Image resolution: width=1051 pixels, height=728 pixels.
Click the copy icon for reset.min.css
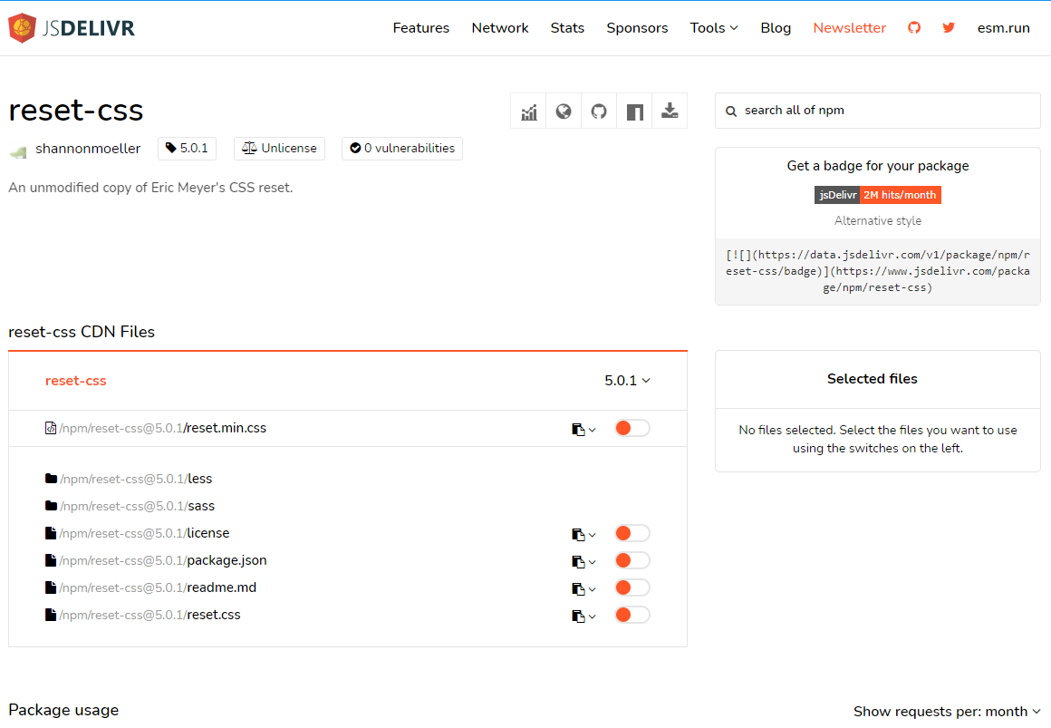pyautogui.click(x=578, y=430)
